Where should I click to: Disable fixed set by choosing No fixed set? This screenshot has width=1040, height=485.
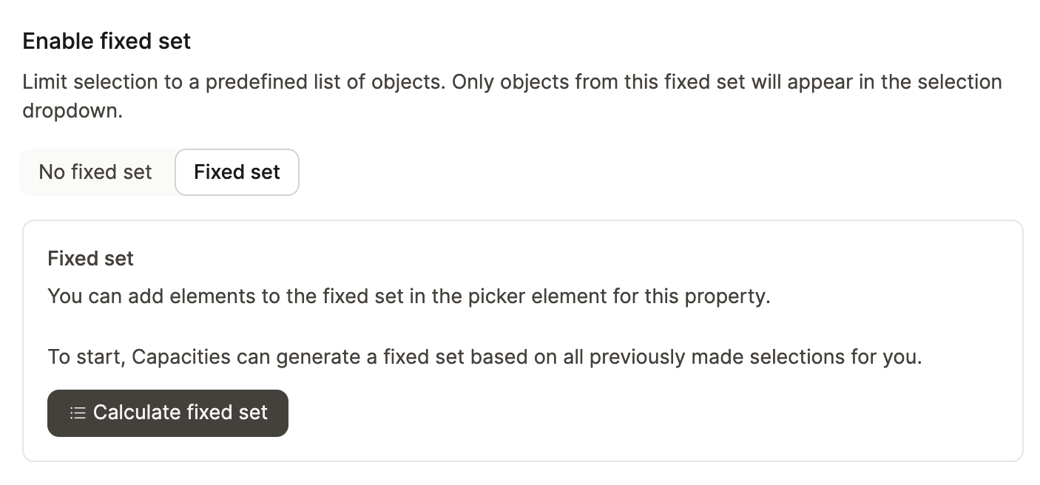(x=95, y=172)
